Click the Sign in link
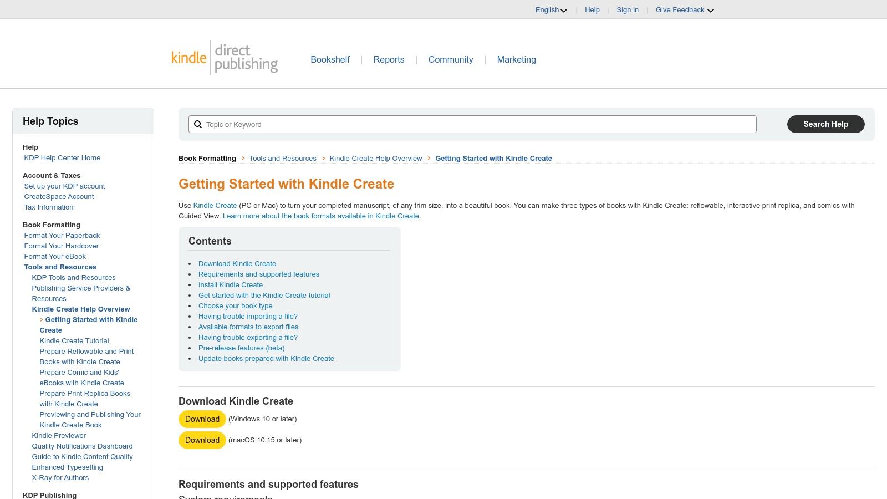Viewport: 887px width, 499px height. click(x=628, y=9)
